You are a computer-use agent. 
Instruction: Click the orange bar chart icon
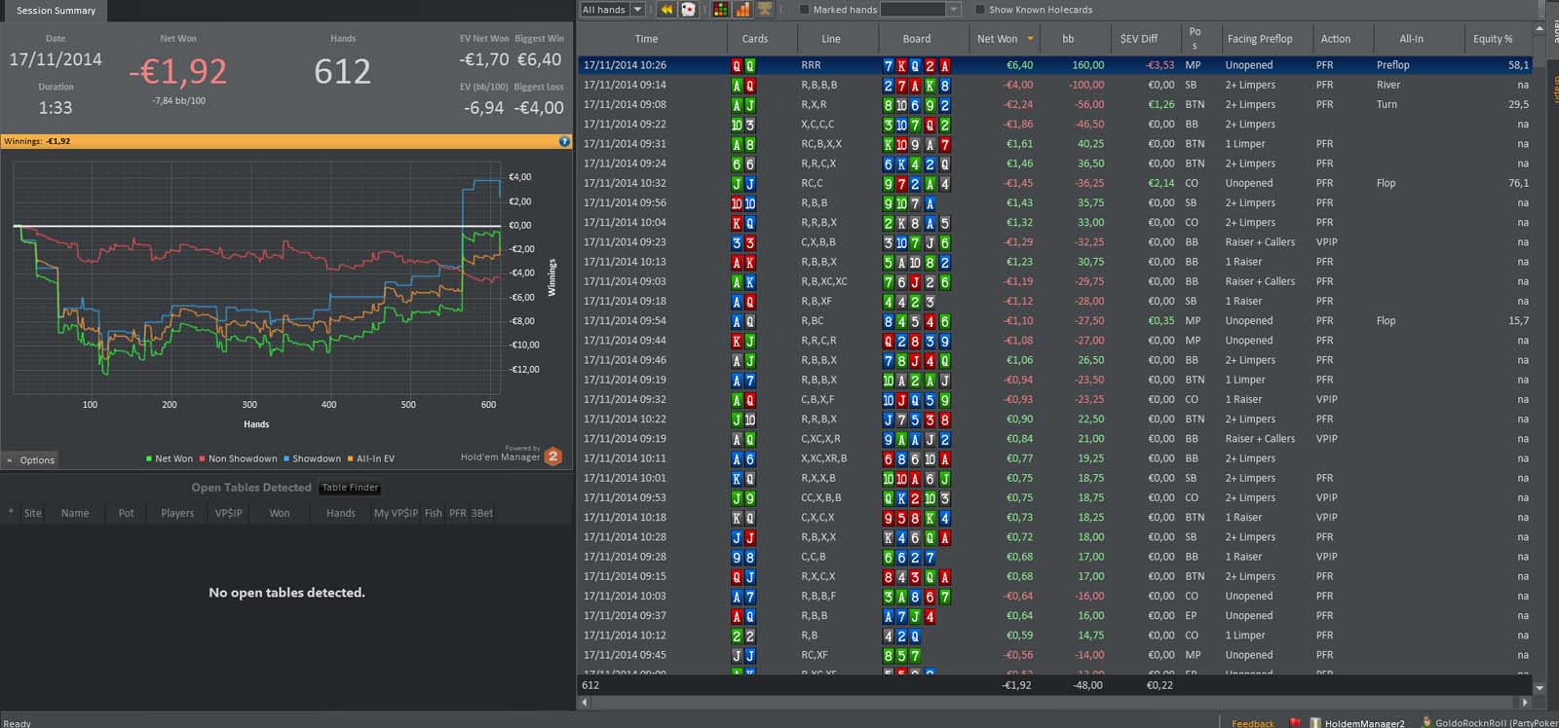(x=742, y=10)
